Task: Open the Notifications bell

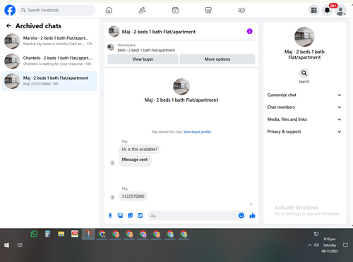Action: click(328, 10)
